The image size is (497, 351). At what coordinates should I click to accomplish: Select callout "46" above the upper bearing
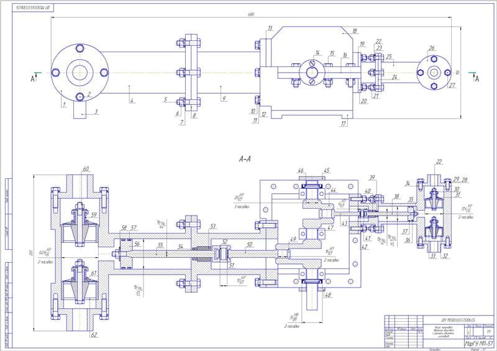point(301,171)
